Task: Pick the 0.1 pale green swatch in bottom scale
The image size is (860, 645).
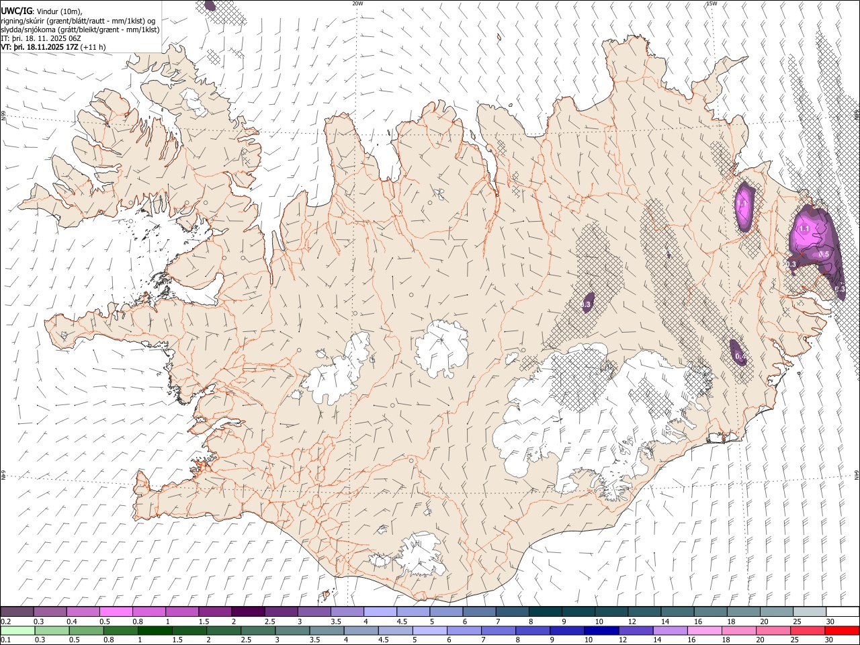Action: (17, 630)
